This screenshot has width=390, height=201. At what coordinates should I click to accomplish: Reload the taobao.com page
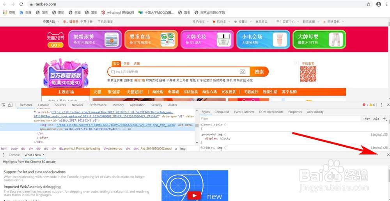pyautogui.click(x=21, y=4)
